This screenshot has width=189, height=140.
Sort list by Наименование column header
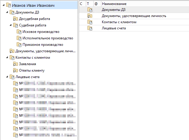point(114,4)
